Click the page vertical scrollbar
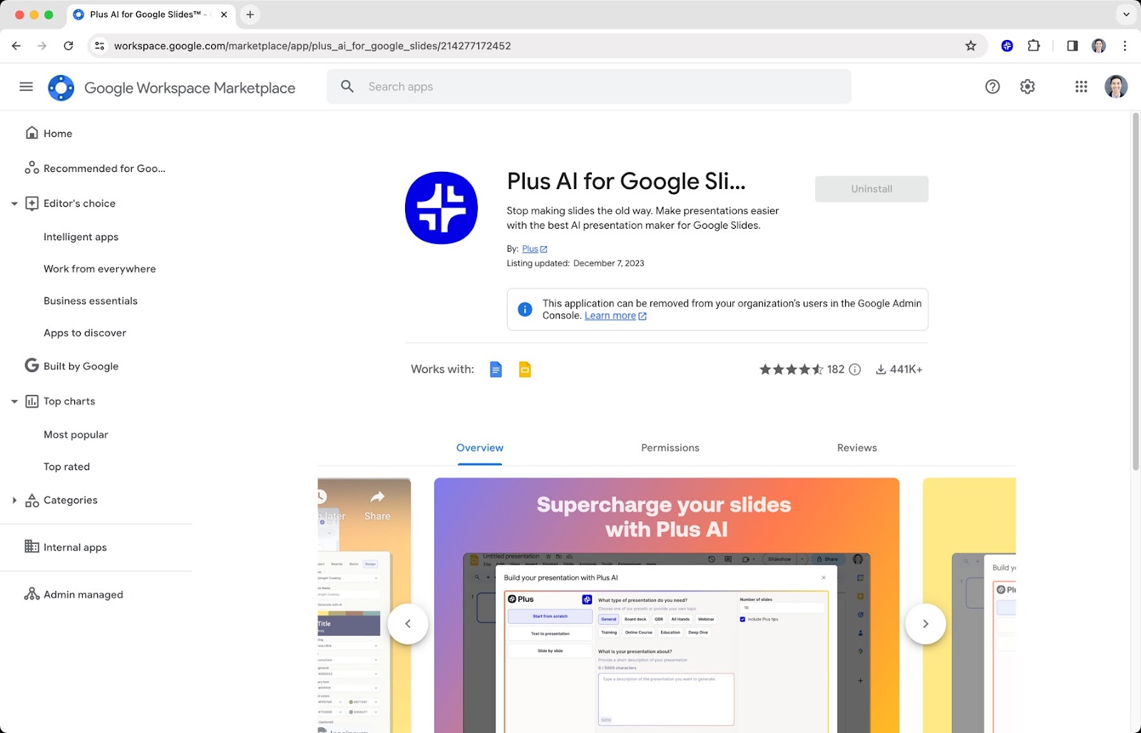Screen dimensions: 1141x733 [x=1135, y=292]
